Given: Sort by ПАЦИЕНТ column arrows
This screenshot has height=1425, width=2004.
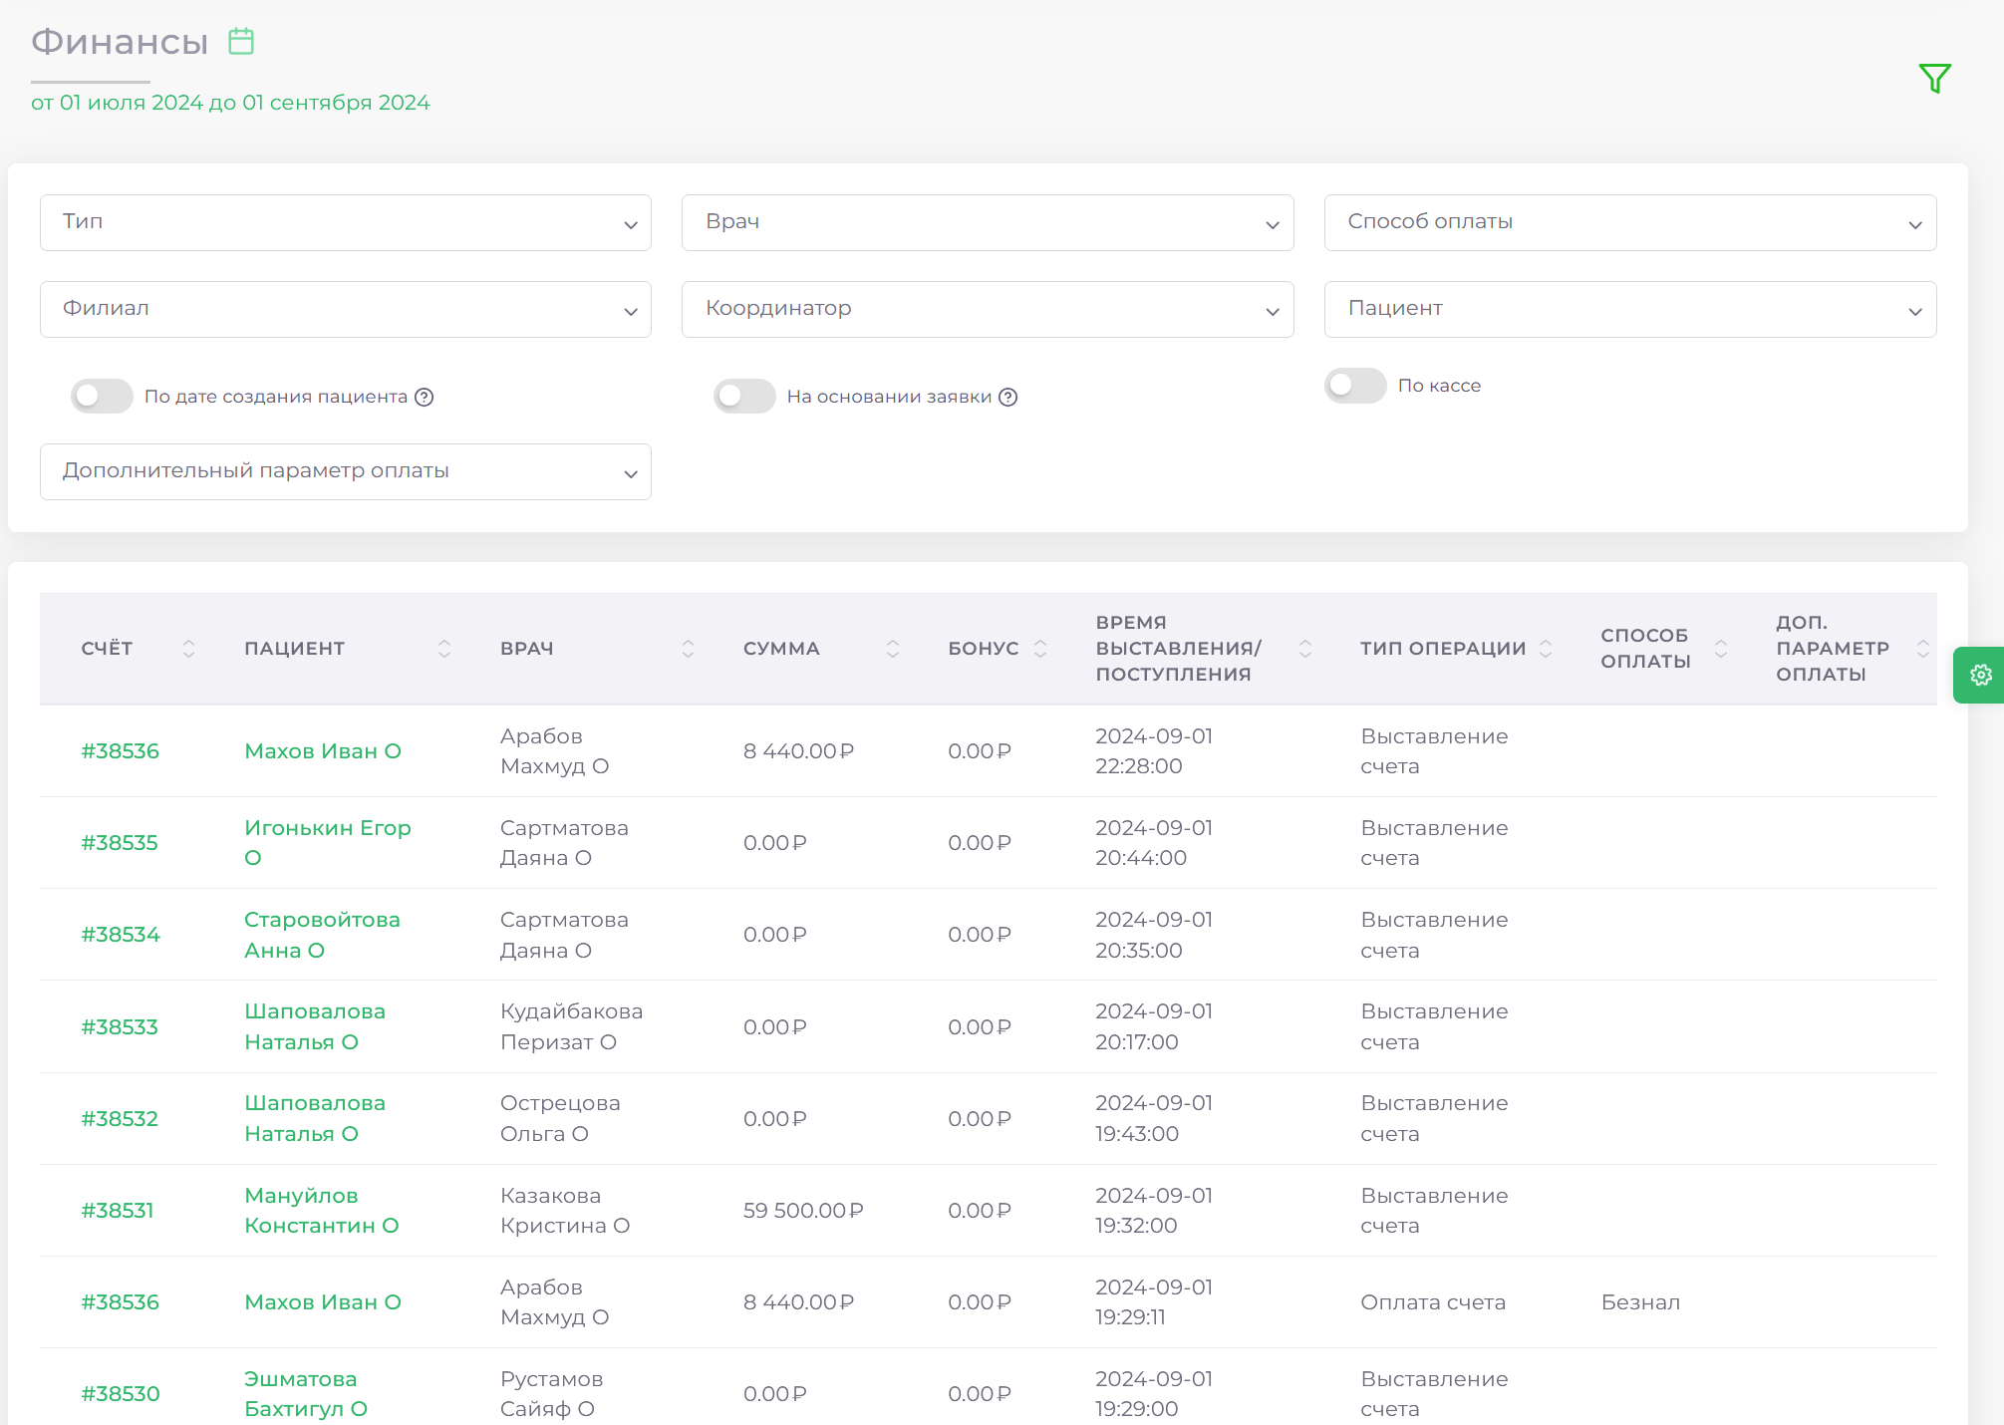Looking at the screenshot, I should pyautogui.click(x=444, y=649).
